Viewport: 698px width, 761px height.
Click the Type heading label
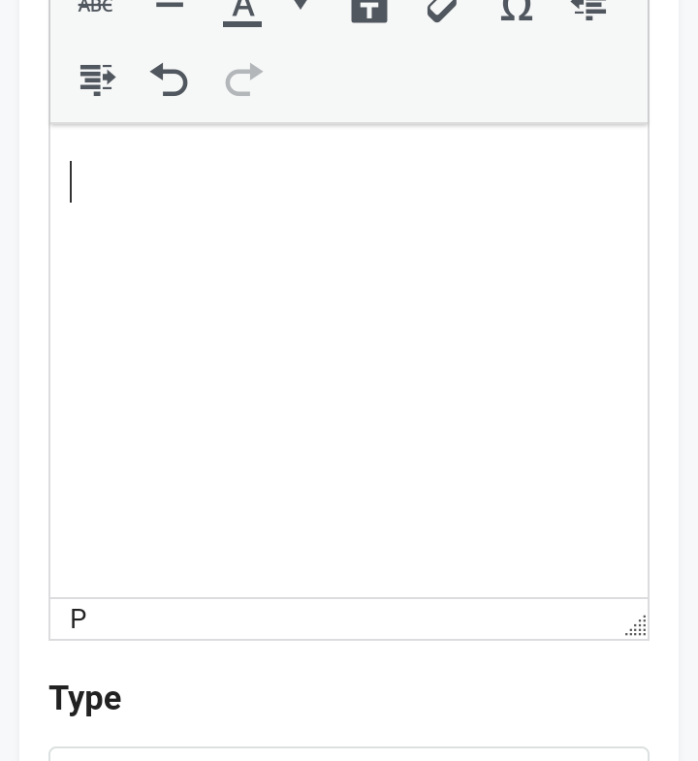point(85,698)
